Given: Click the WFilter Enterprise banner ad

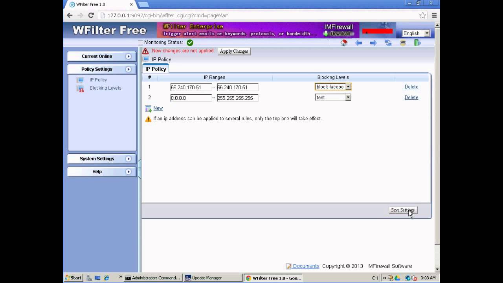Looking at the screenshot, I should click(258, 30).
